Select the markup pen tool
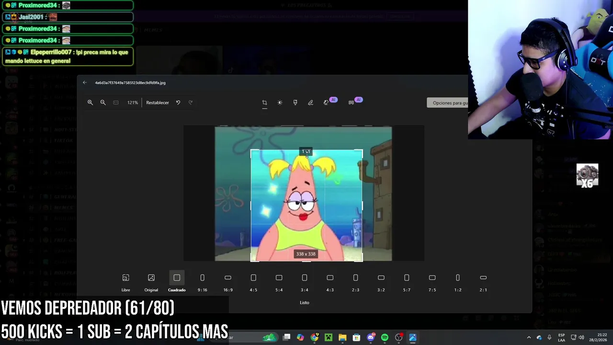 coord(310,103)
